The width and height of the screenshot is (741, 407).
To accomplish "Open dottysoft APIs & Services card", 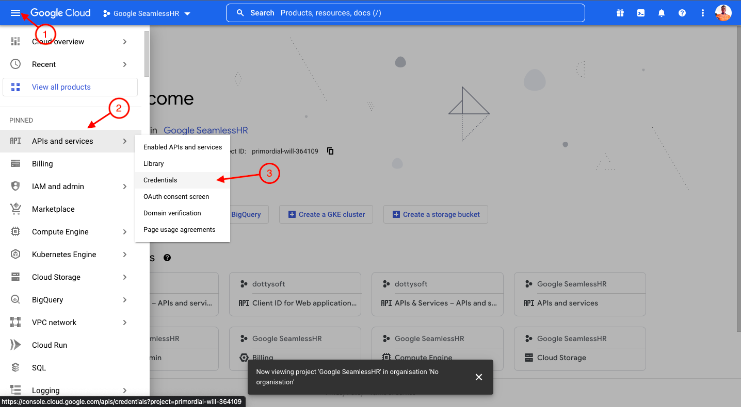I will (x=438, y=294).
